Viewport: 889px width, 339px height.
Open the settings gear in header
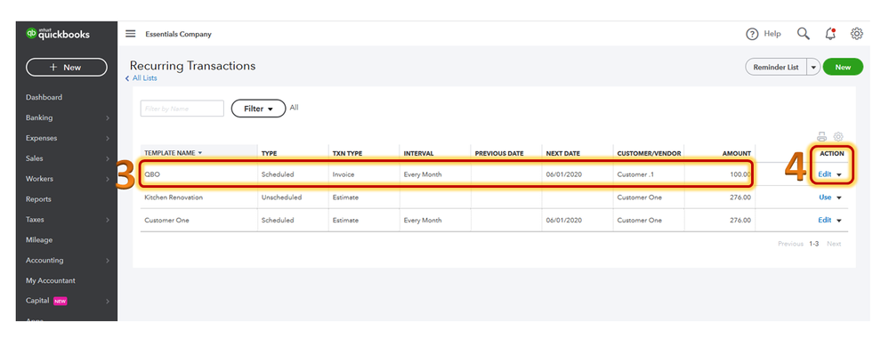coord(857,34)
